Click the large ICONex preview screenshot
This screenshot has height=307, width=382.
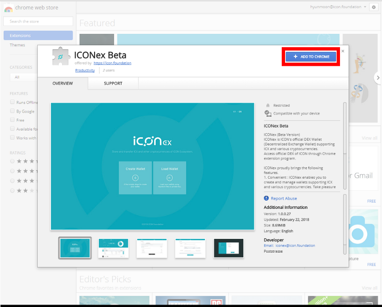pos(152,166)
